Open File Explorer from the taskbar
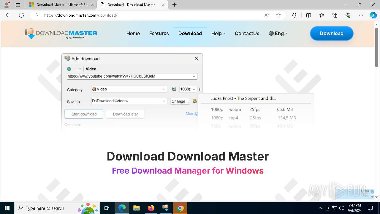Image resolution: width=380 pixels, height=214 pixels. (137, 208)
